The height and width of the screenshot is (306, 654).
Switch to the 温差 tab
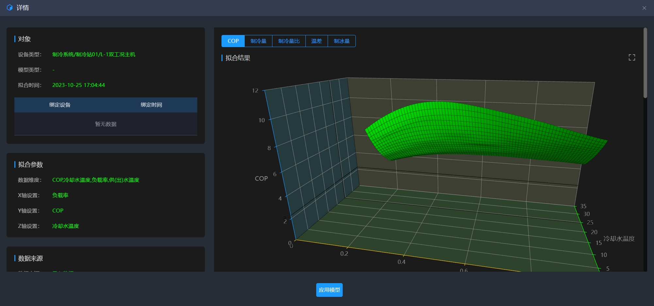[x=316, y=41]
